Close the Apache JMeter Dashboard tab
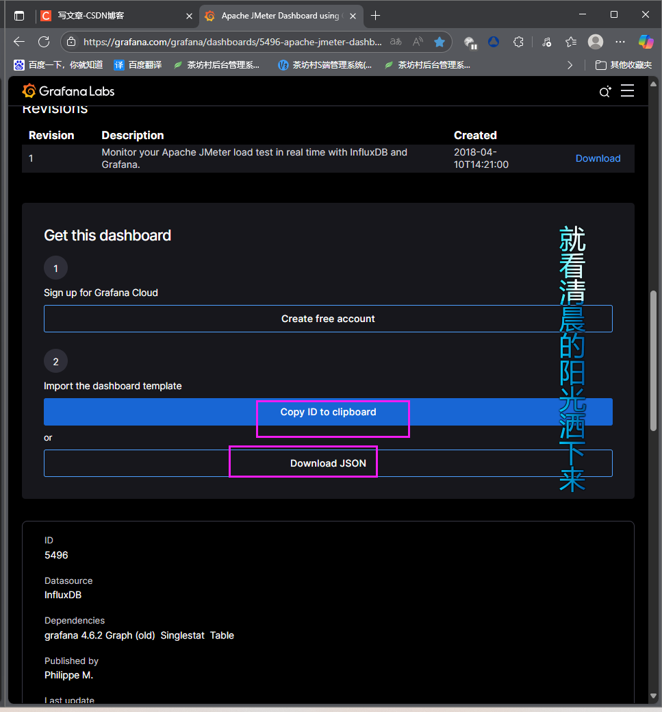The width and height of the screenshot is (662, 712). [x=353, y=16]
